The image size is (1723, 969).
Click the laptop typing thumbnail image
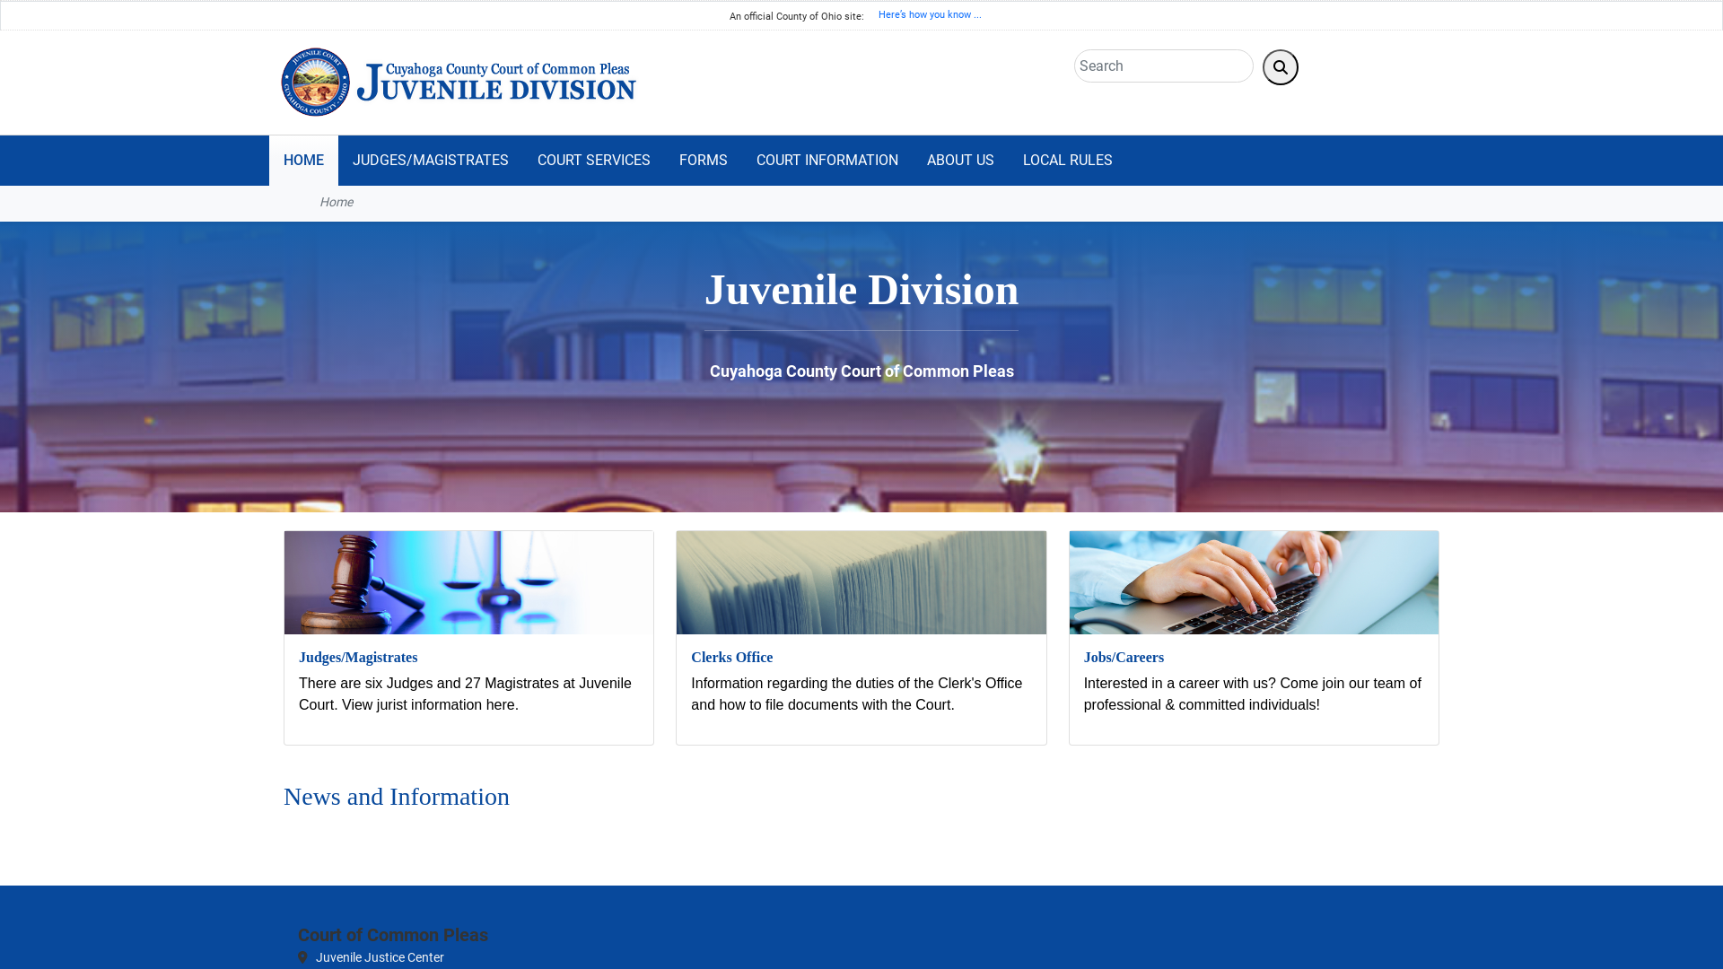point(1254,582)
